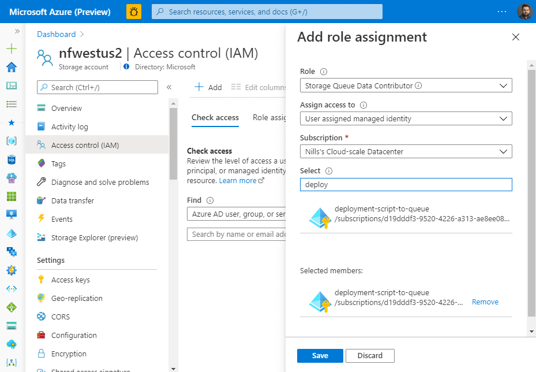Viewport: 536px width, 372px height.
Task: Click the Select search input field
Action: pos(406,184)
